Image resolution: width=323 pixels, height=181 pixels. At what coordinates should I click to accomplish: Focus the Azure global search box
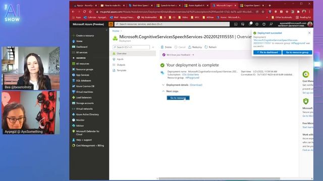pos(172,24)
